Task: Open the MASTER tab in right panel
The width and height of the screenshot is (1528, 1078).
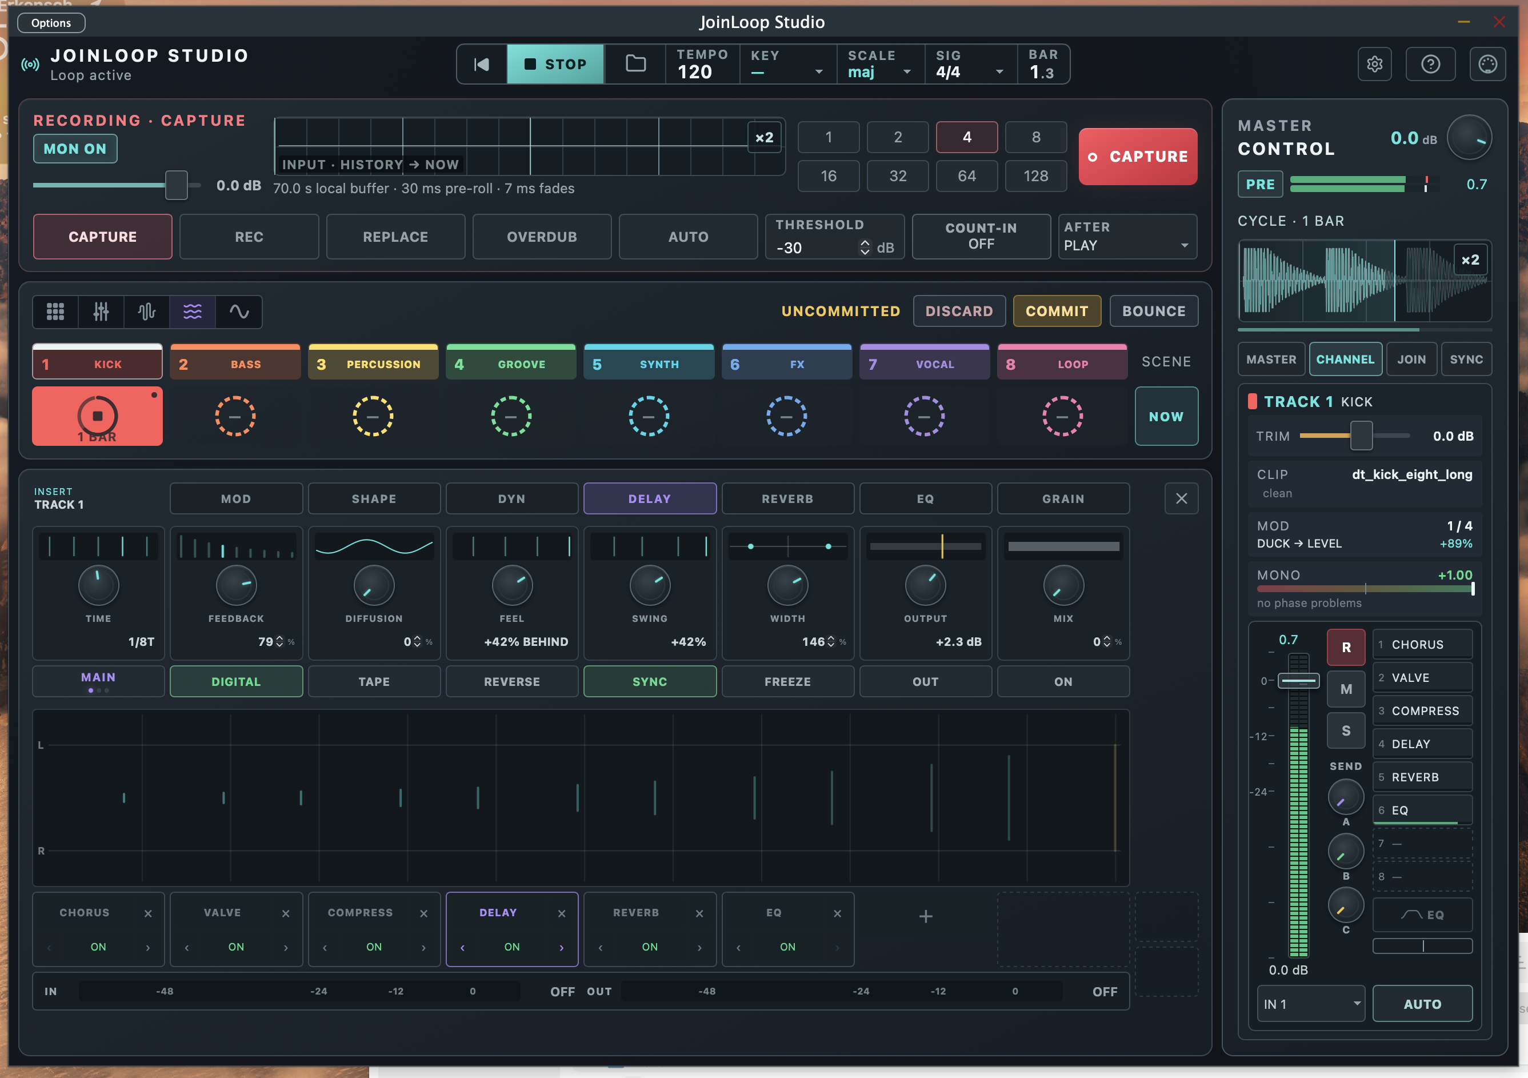Action: pos(1271,360)
